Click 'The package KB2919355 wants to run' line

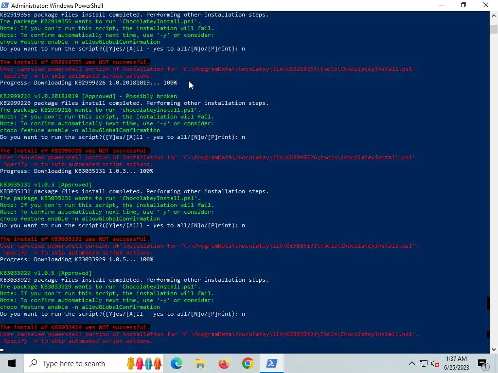point(100,21)
